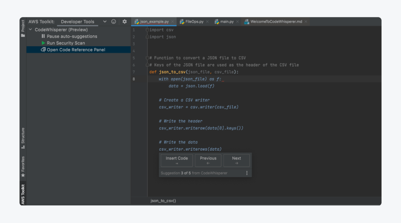
Task: Click the Insert Code button
Action: pyautogui.click(x=177, y=160)
